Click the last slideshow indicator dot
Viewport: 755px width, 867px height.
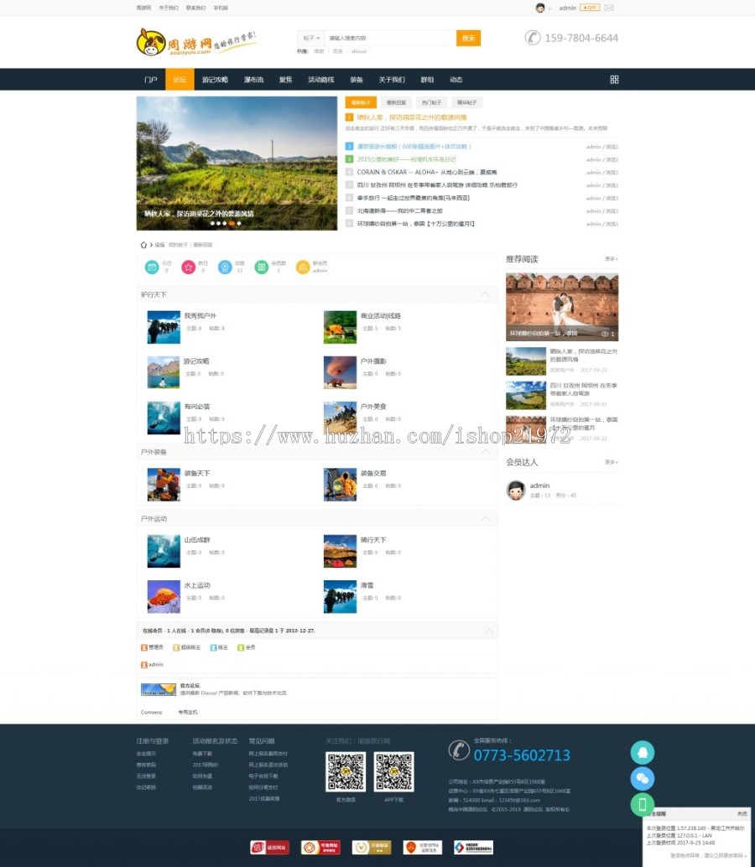pos(239,223)
